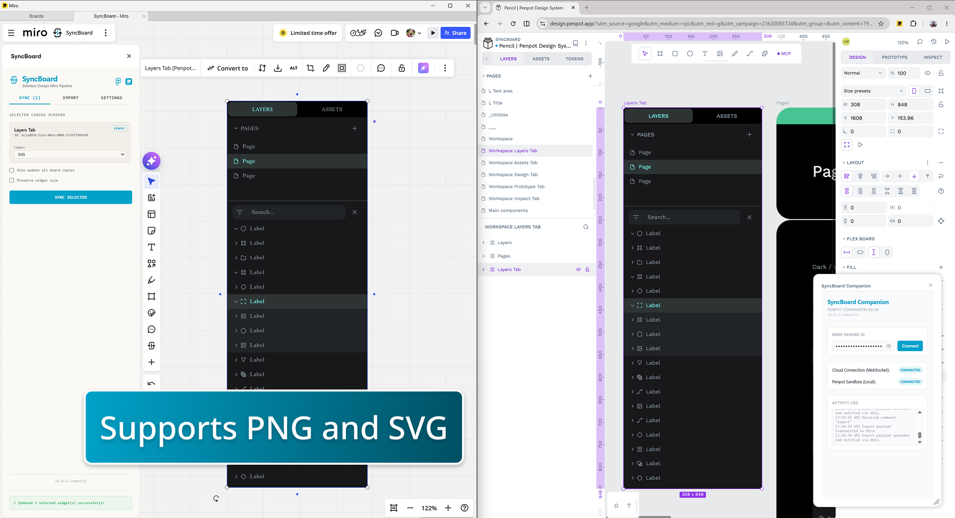Screen dimensions: 955x518
Task: Select Penpot image insert tool
Action: pos(720,54)
